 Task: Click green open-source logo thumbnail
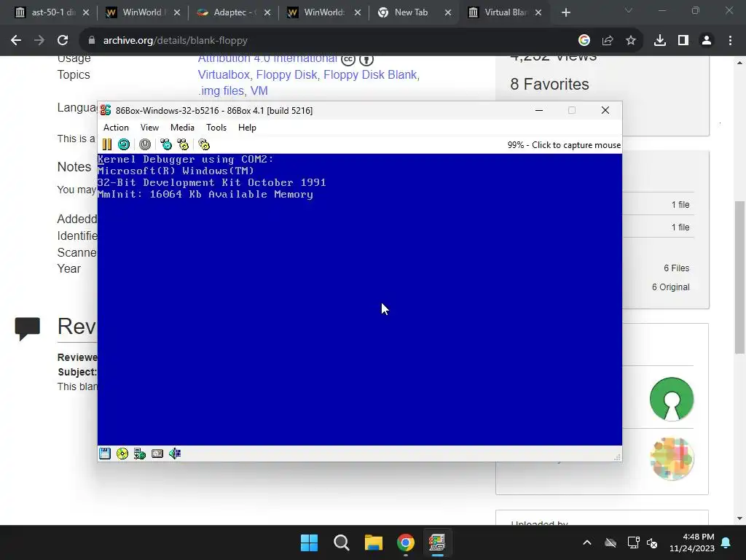click(672, 399)
